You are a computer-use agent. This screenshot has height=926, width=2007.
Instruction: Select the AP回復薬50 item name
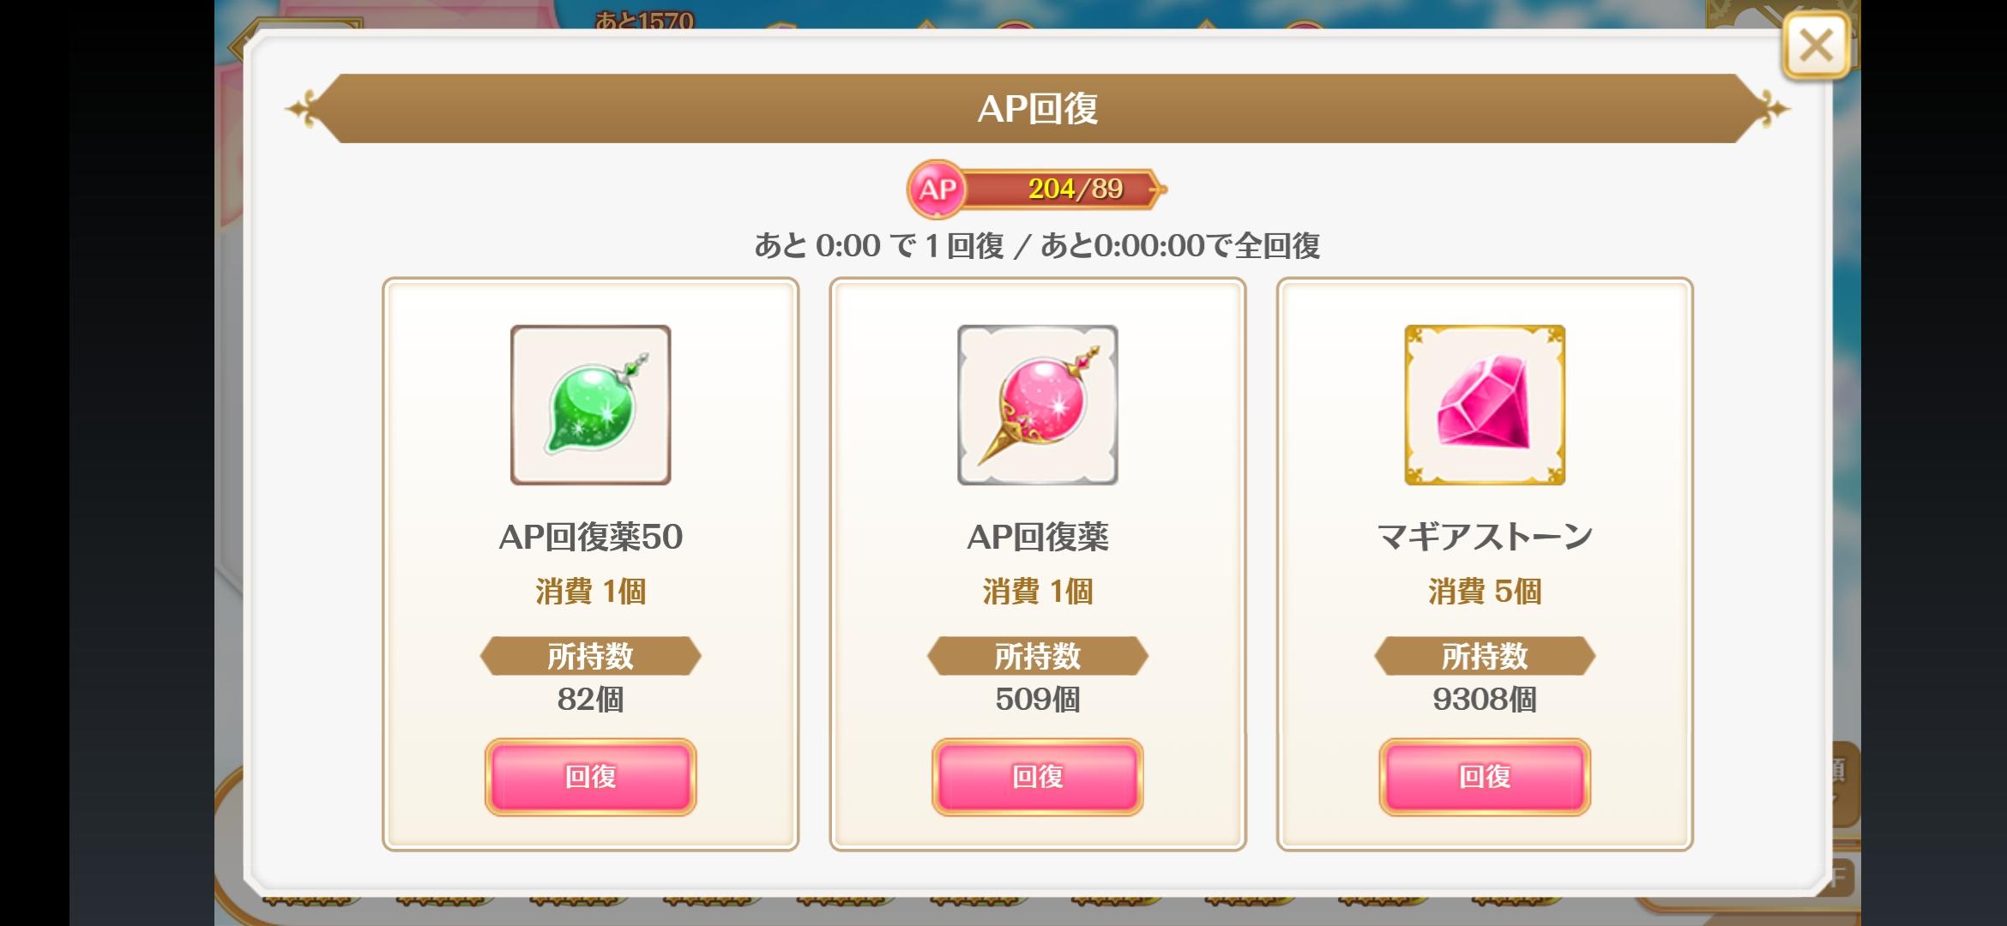pos(591,537)
